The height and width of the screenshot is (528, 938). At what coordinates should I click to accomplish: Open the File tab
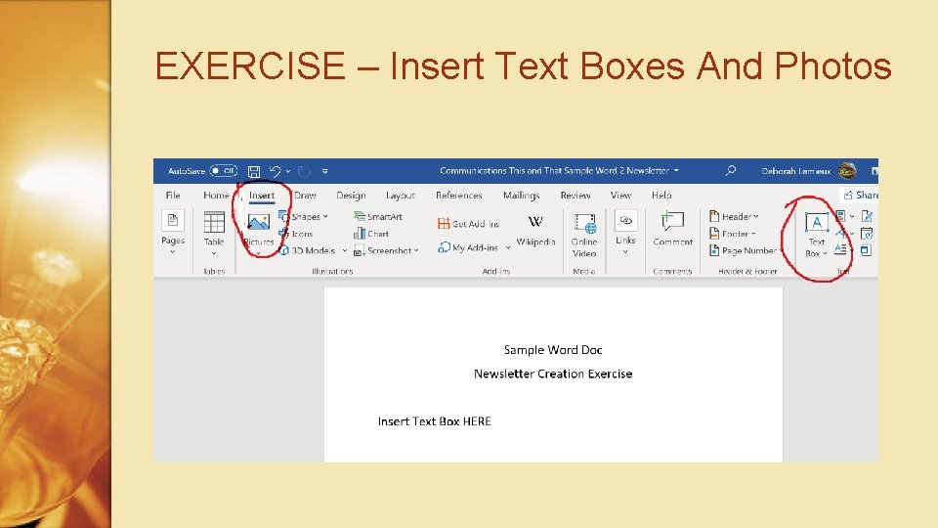(x=173, y=196)
